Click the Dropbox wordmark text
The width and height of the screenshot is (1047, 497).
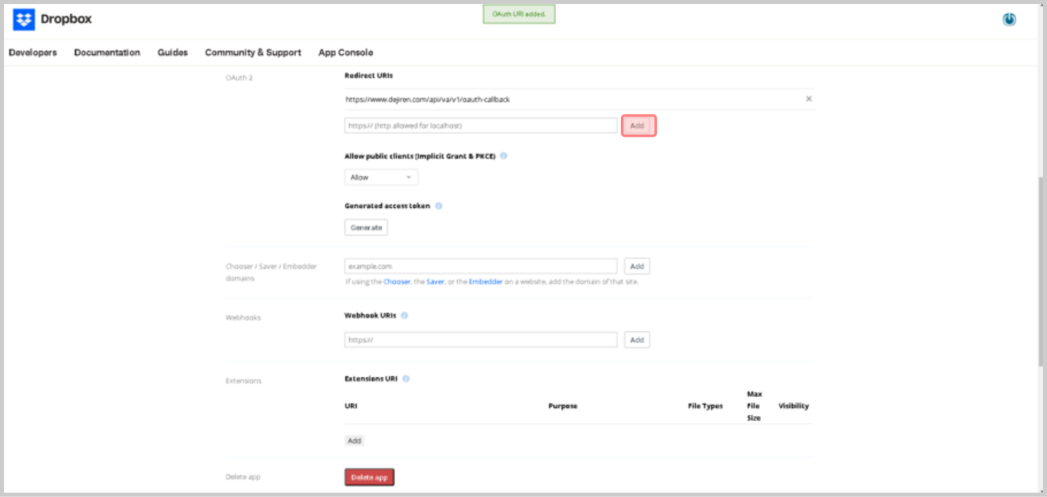click(x=66, y=19)
